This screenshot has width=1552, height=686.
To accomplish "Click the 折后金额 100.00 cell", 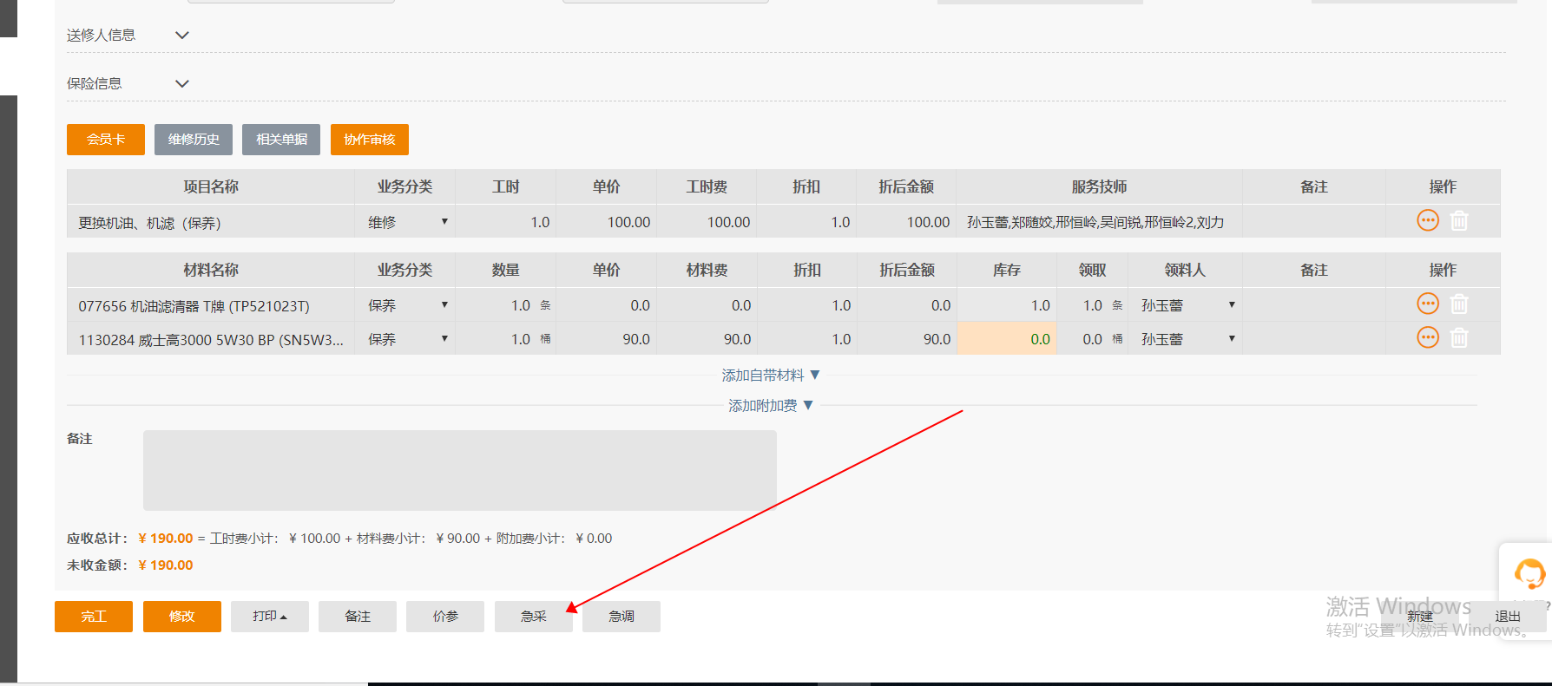I will (x=906, y=222).
